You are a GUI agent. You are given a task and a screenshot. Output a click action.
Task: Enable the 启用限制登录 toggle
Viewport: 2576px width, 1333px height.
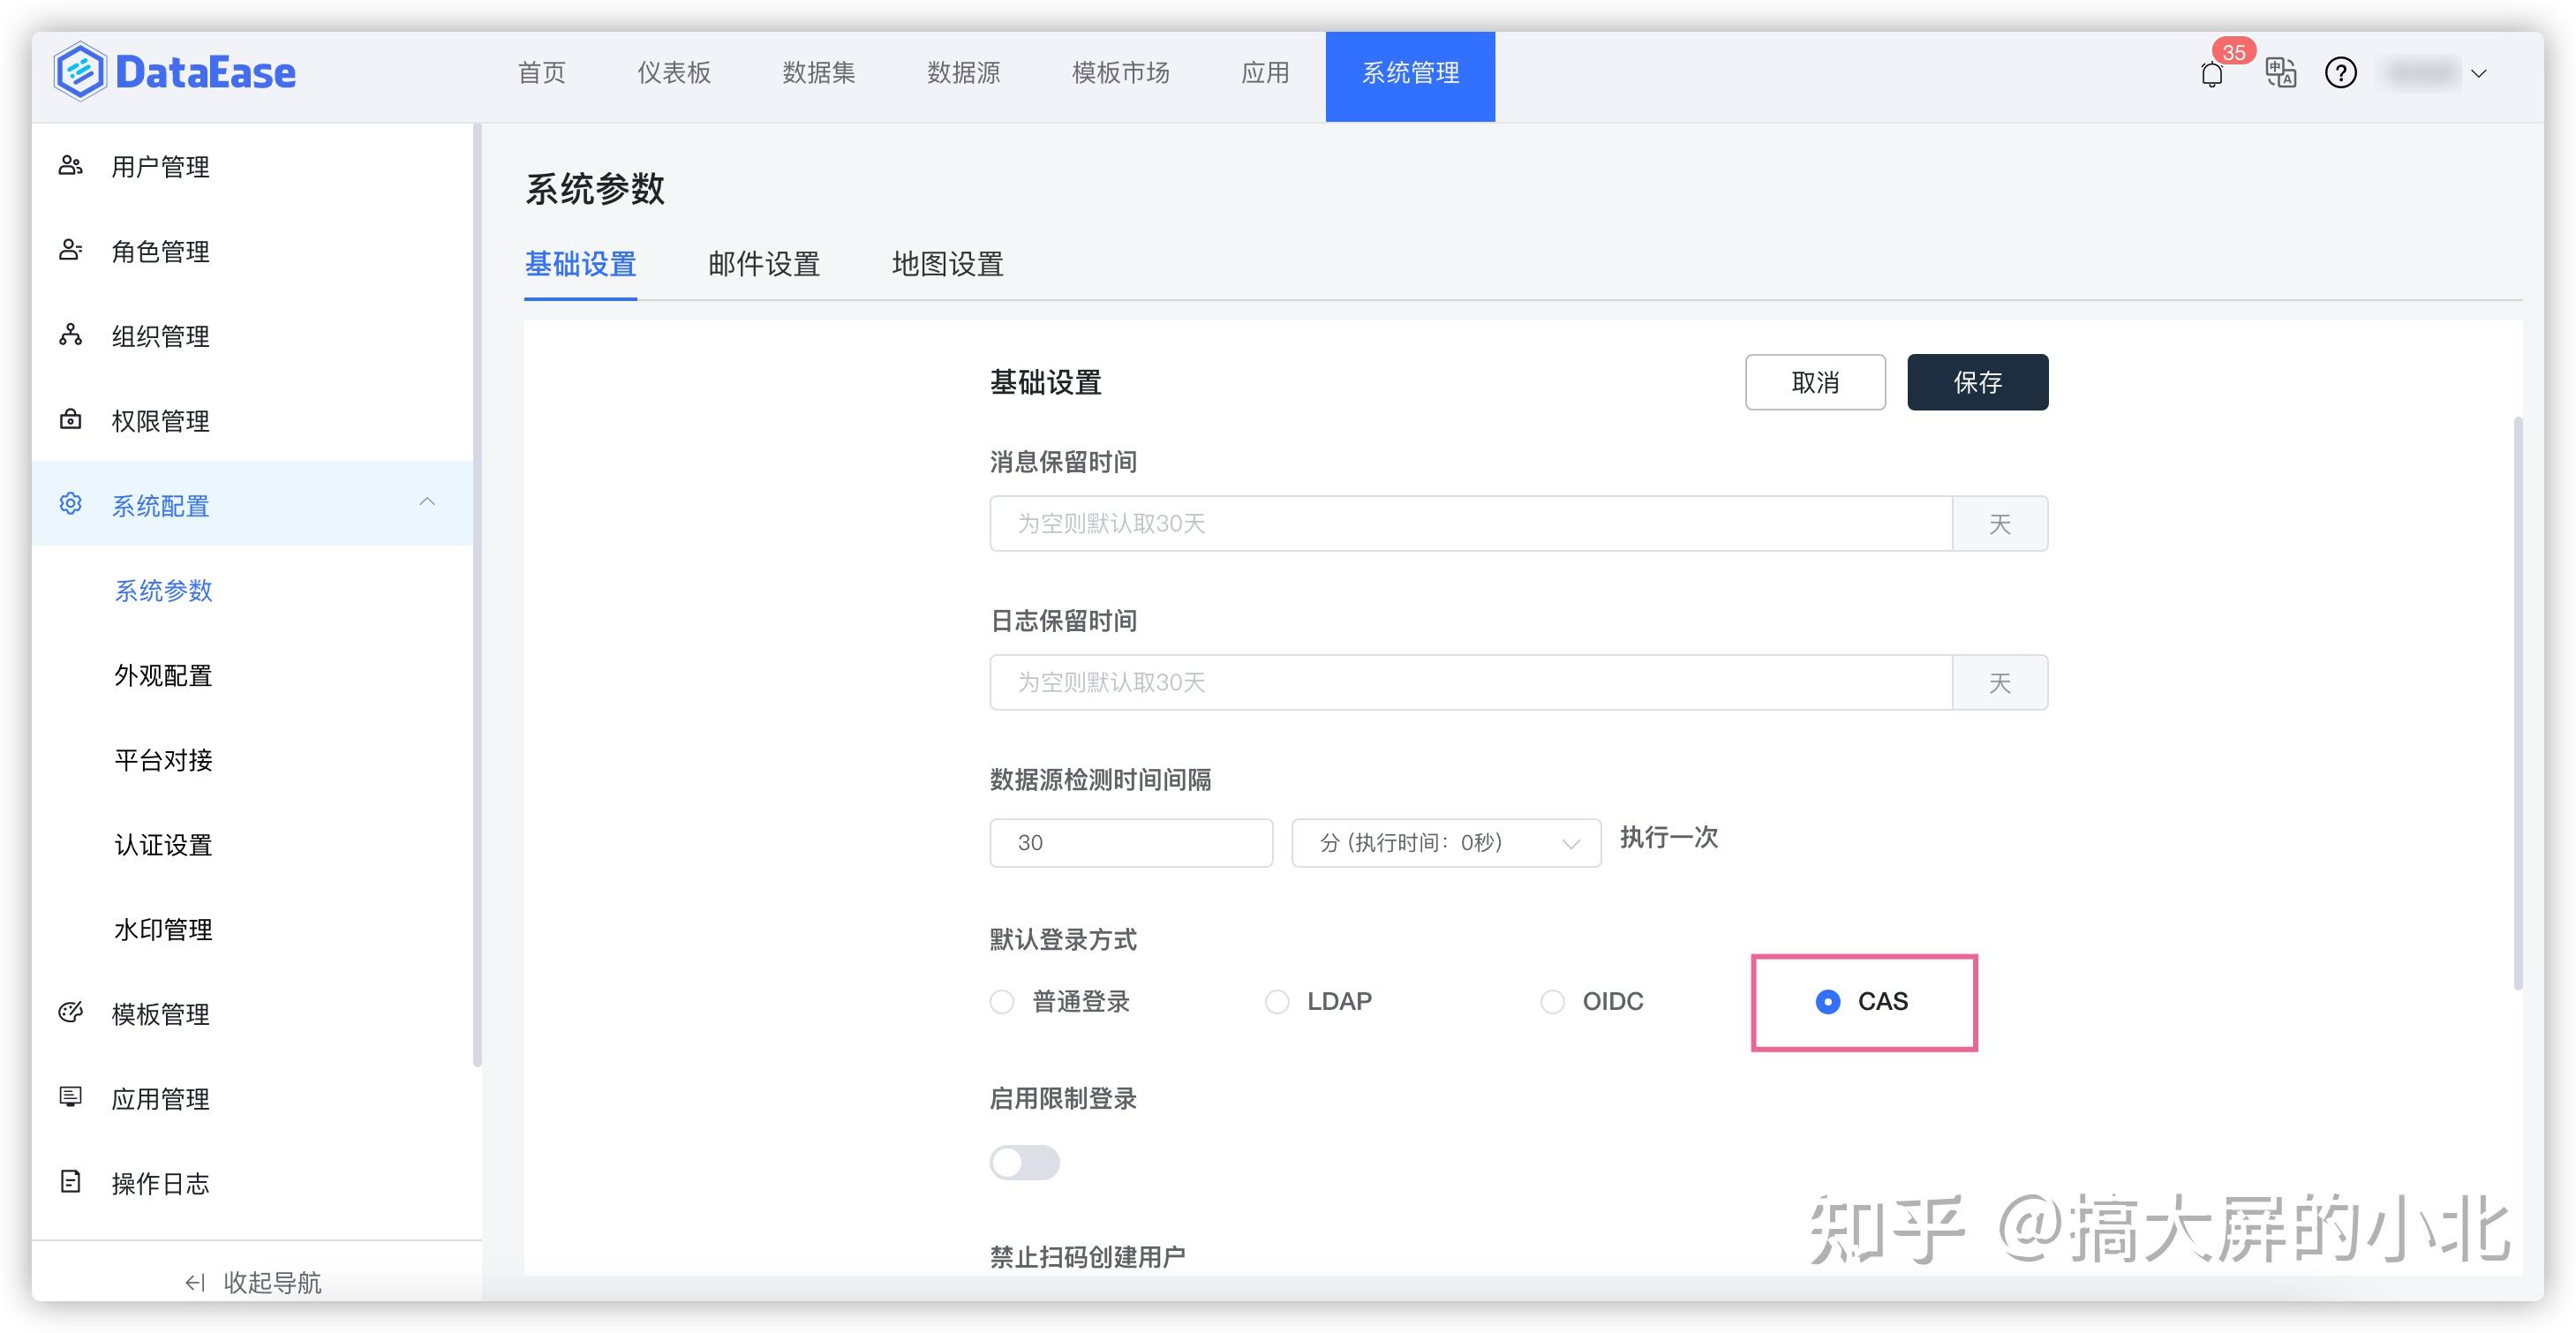tap(1024, 1162)
